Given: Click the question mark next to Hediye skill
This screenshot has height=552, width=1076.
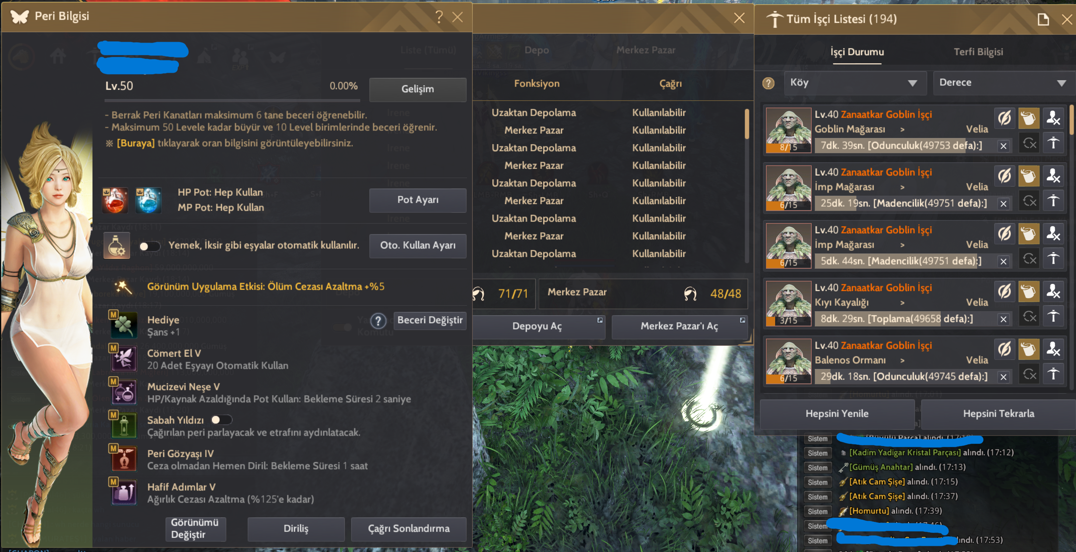Looking at the screenshot, I should tap(378, 321).
